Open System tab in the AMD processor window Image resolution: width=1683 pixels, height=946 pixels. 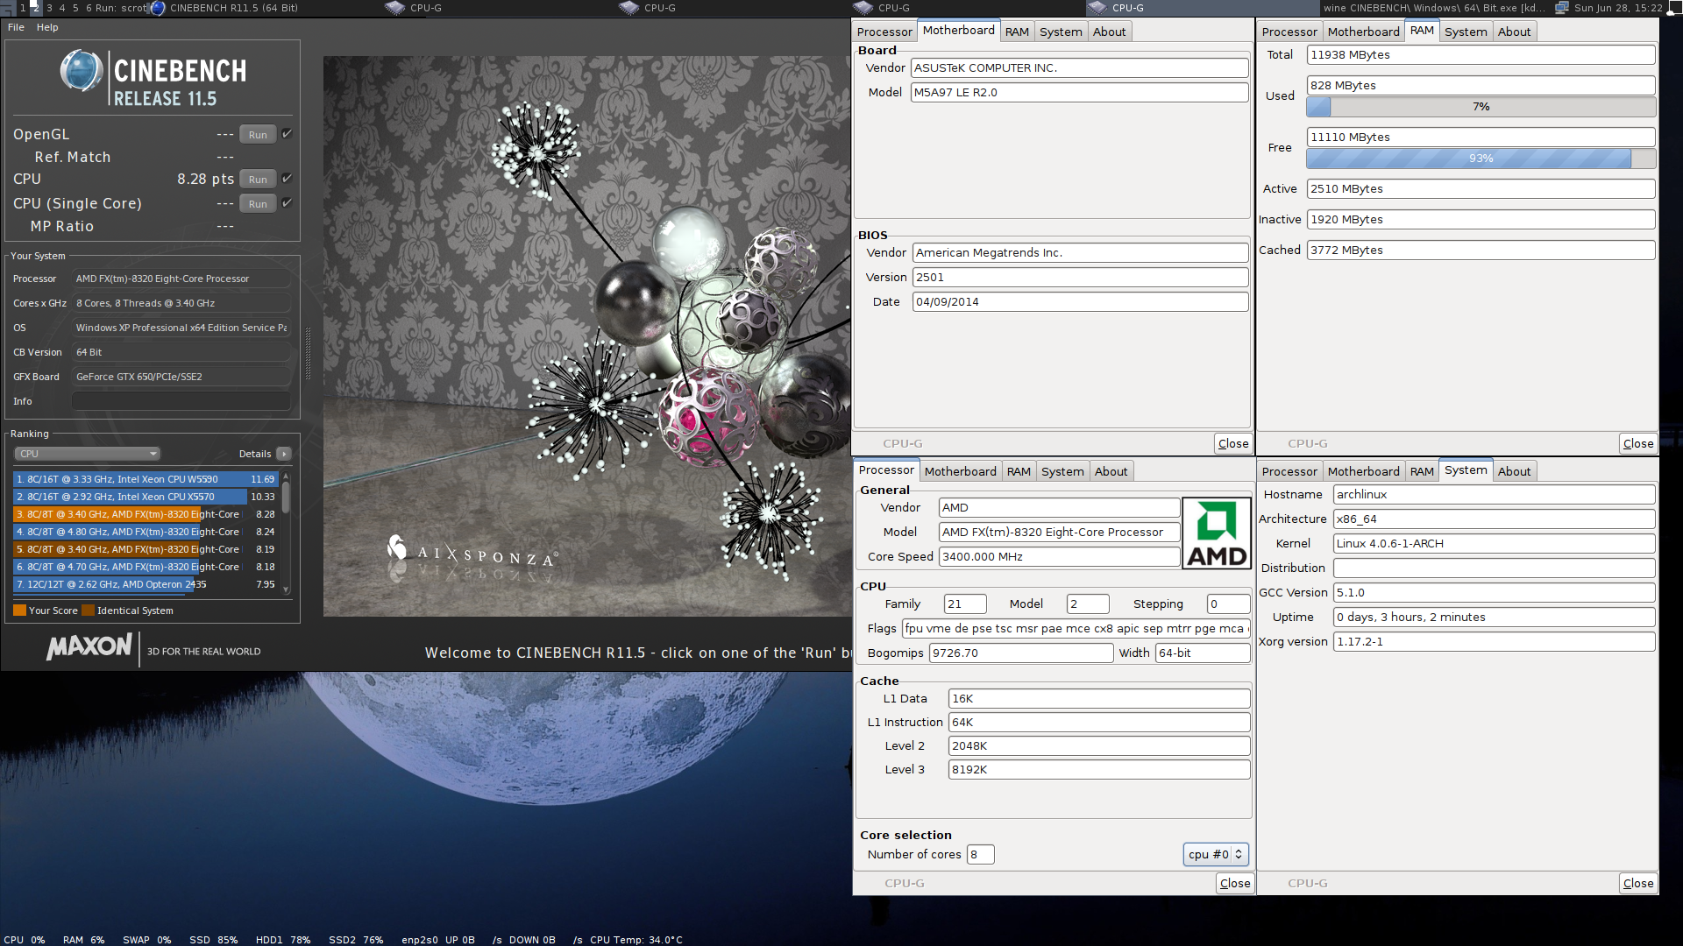coord(1062,471)
